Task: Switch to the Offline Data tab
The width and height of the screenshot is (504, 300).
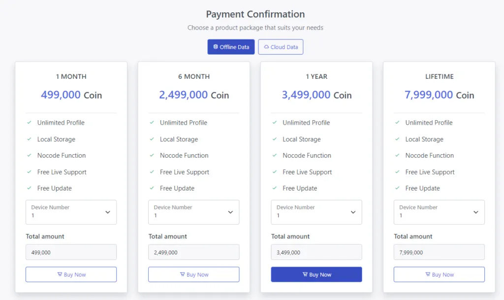Action: point(231,47)
